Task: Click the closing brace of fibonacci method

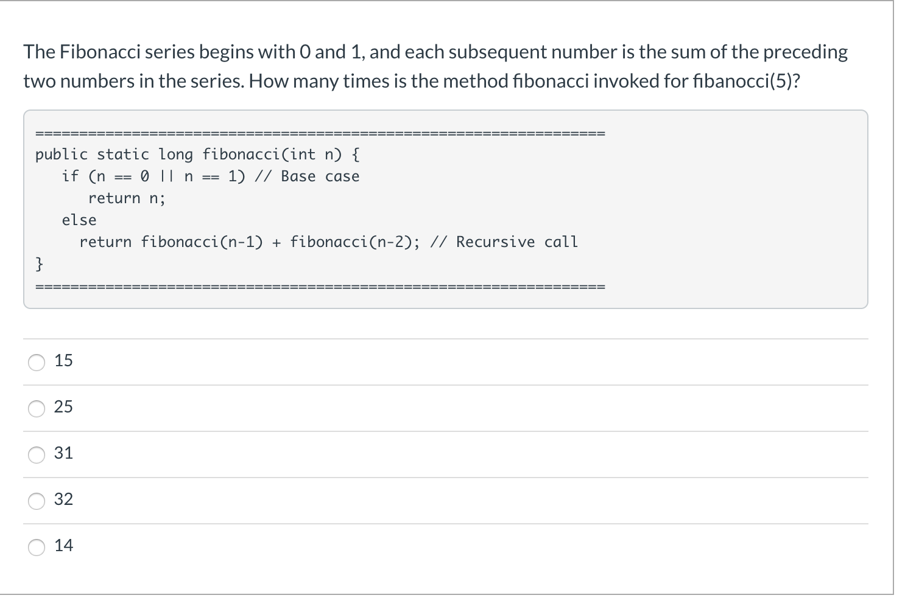Action: point(39,263)
